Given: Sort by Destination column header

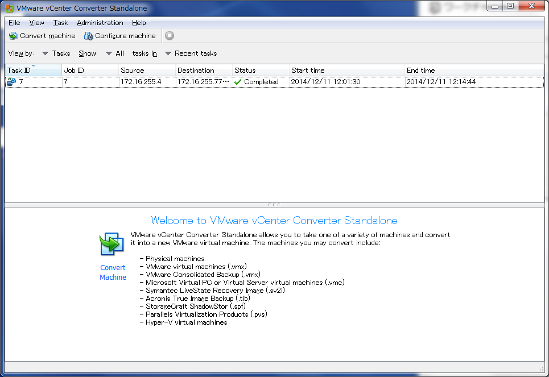Looking at the screenshot, I should (204, 71).
